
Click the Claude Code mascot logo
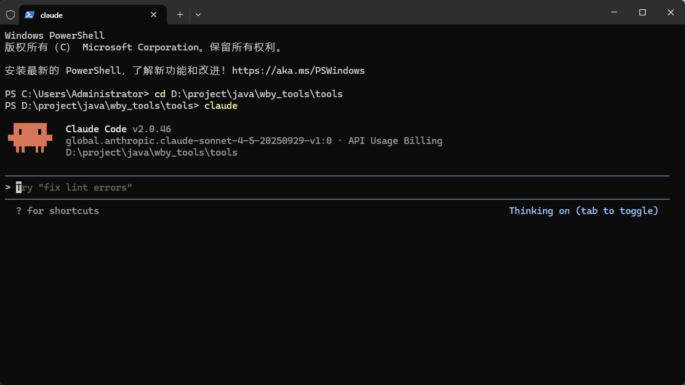pyautogui.click(x=27, y=137)
